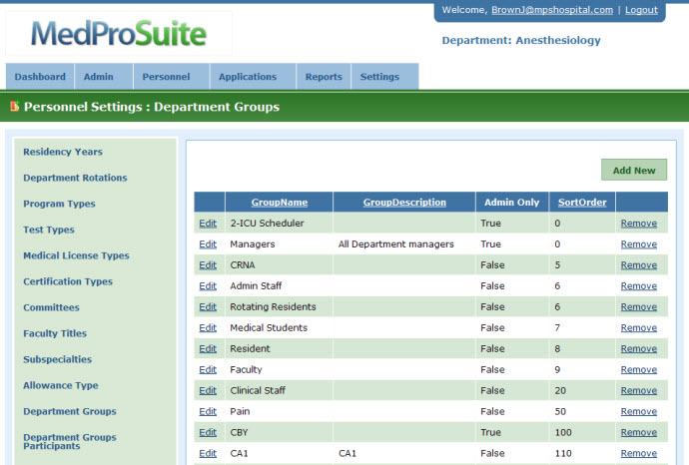Open Subspecialties in the sidebar
This screenshot has height=465, width=689.
pos(58,359)
